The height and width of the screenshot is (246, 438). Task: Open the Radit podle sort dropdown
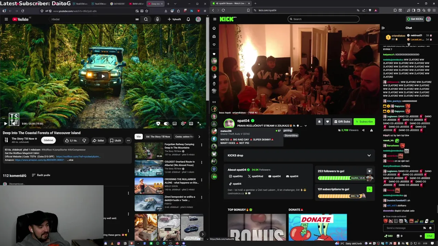41,175
